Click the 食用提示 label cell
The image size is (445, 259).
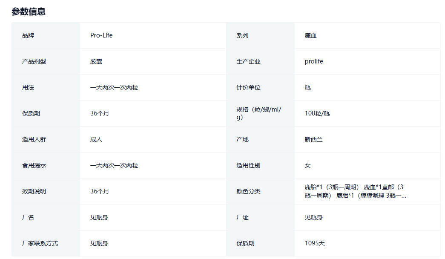coord(34,165)
